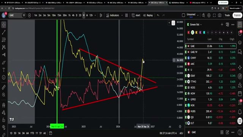Select the KOSS watchlist row
The image size is (243, 137).
pyautogui.click(x=211, y=88)
